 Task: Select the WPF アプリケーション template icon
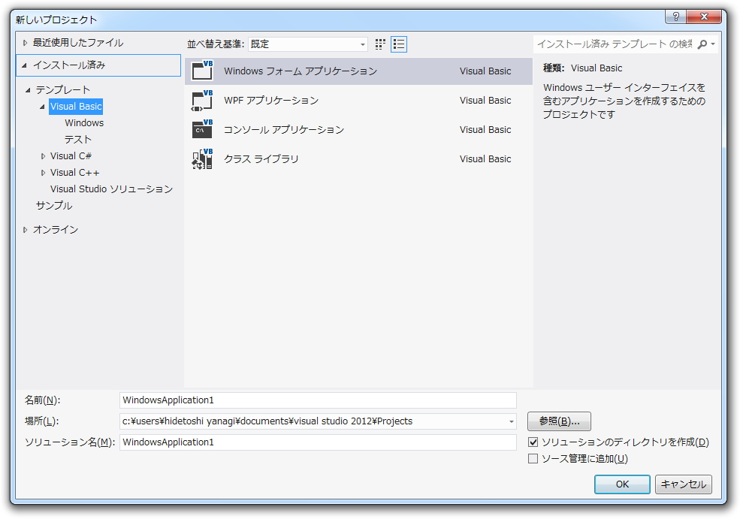[x=202, y=100]
